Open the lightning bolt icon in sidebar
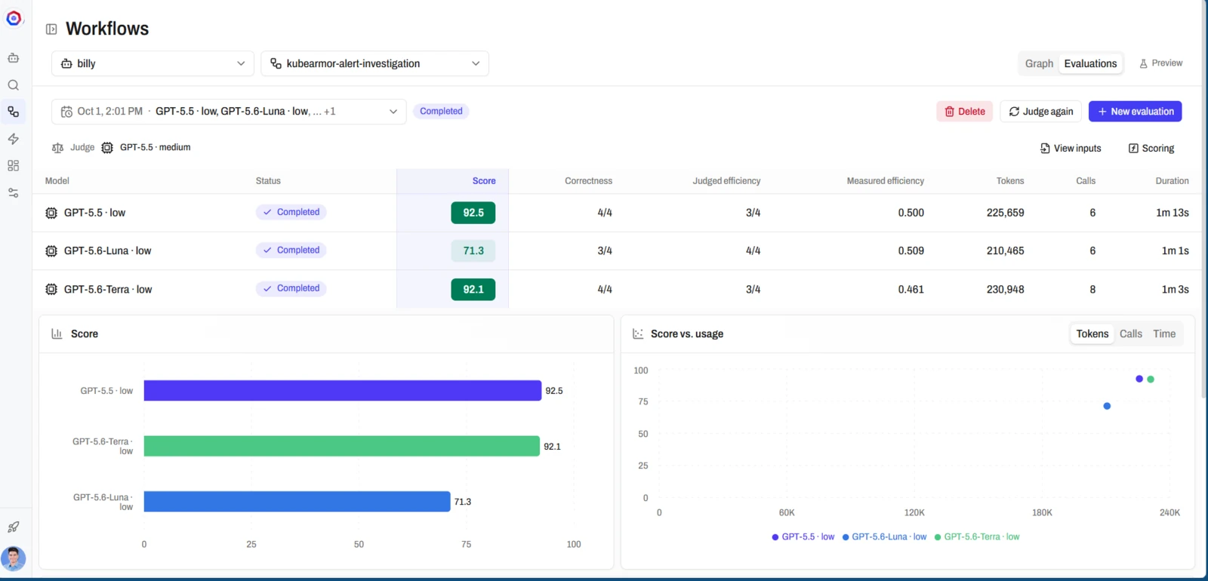The width and height of the screenshot is (1208, 581). (14, 139)
